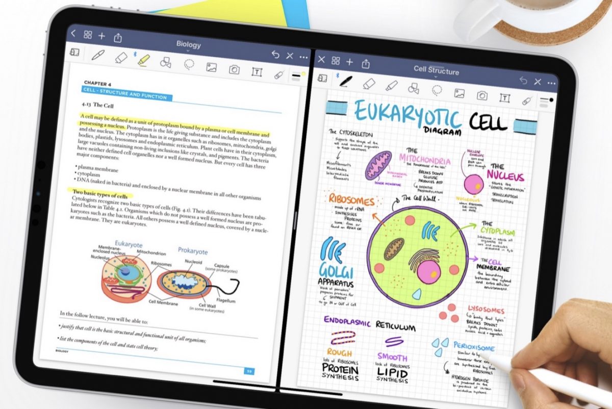Open page thumbnails grid in Biology pane
Screen dimensions: 612x409
tap(88, 35)
